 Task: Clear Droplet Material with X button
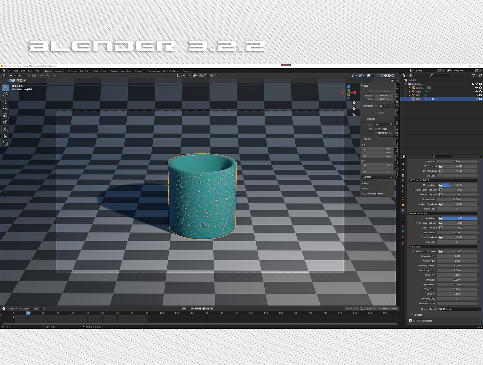coord(479,309)
